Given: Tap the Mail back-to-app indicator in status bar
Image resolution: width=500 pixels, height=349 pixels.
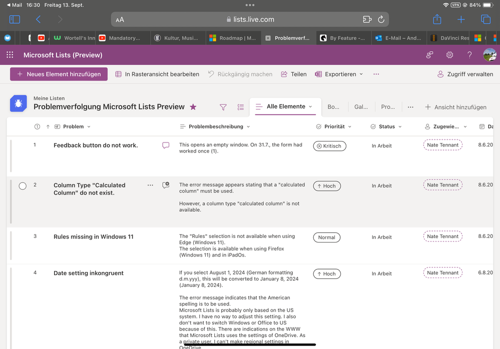Looking at the screenshot, I should pyautogui.click(x=14, y=5).
